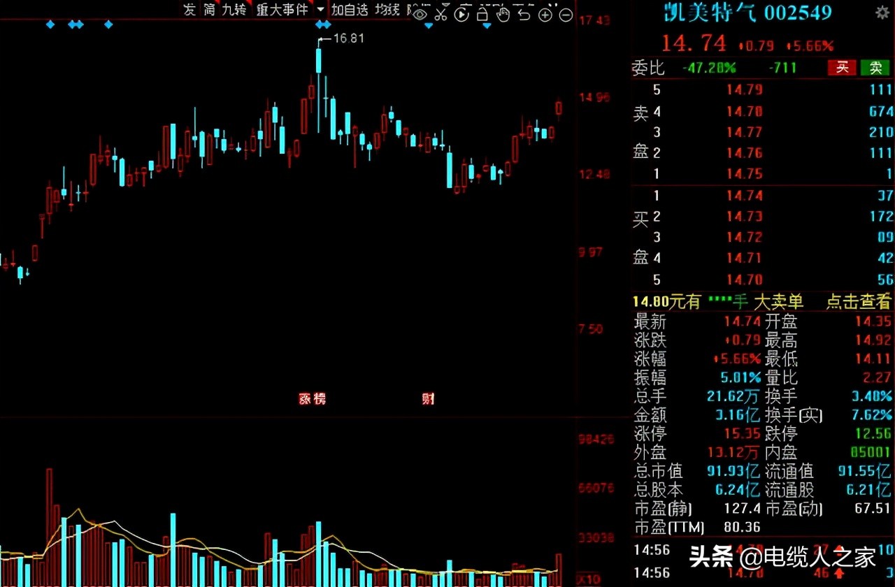Click the 振幅 value 5.01%
The width and height of the screenshot is (895, 587).
click(739, 379)
